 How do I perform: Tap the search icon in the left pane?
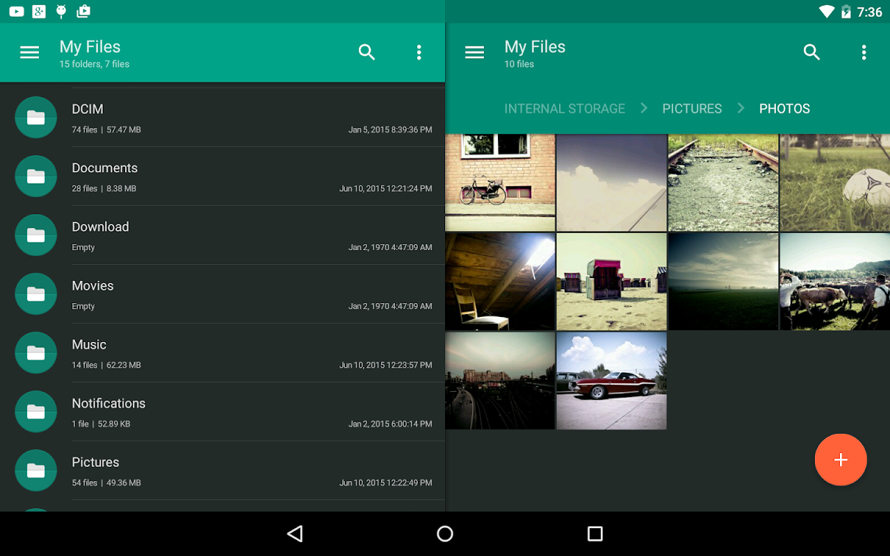tap(366, 52)
